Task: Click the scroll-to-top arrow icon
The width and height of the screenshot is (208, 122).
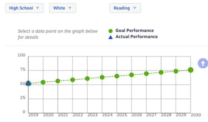Action: [x=203, y=63]
